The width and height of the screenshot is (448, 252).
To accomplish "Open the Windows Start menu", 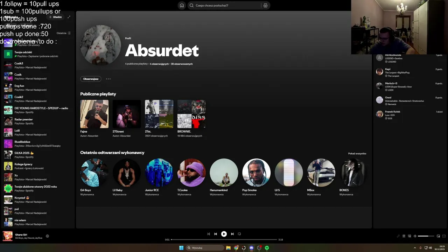I will (181, 248).
